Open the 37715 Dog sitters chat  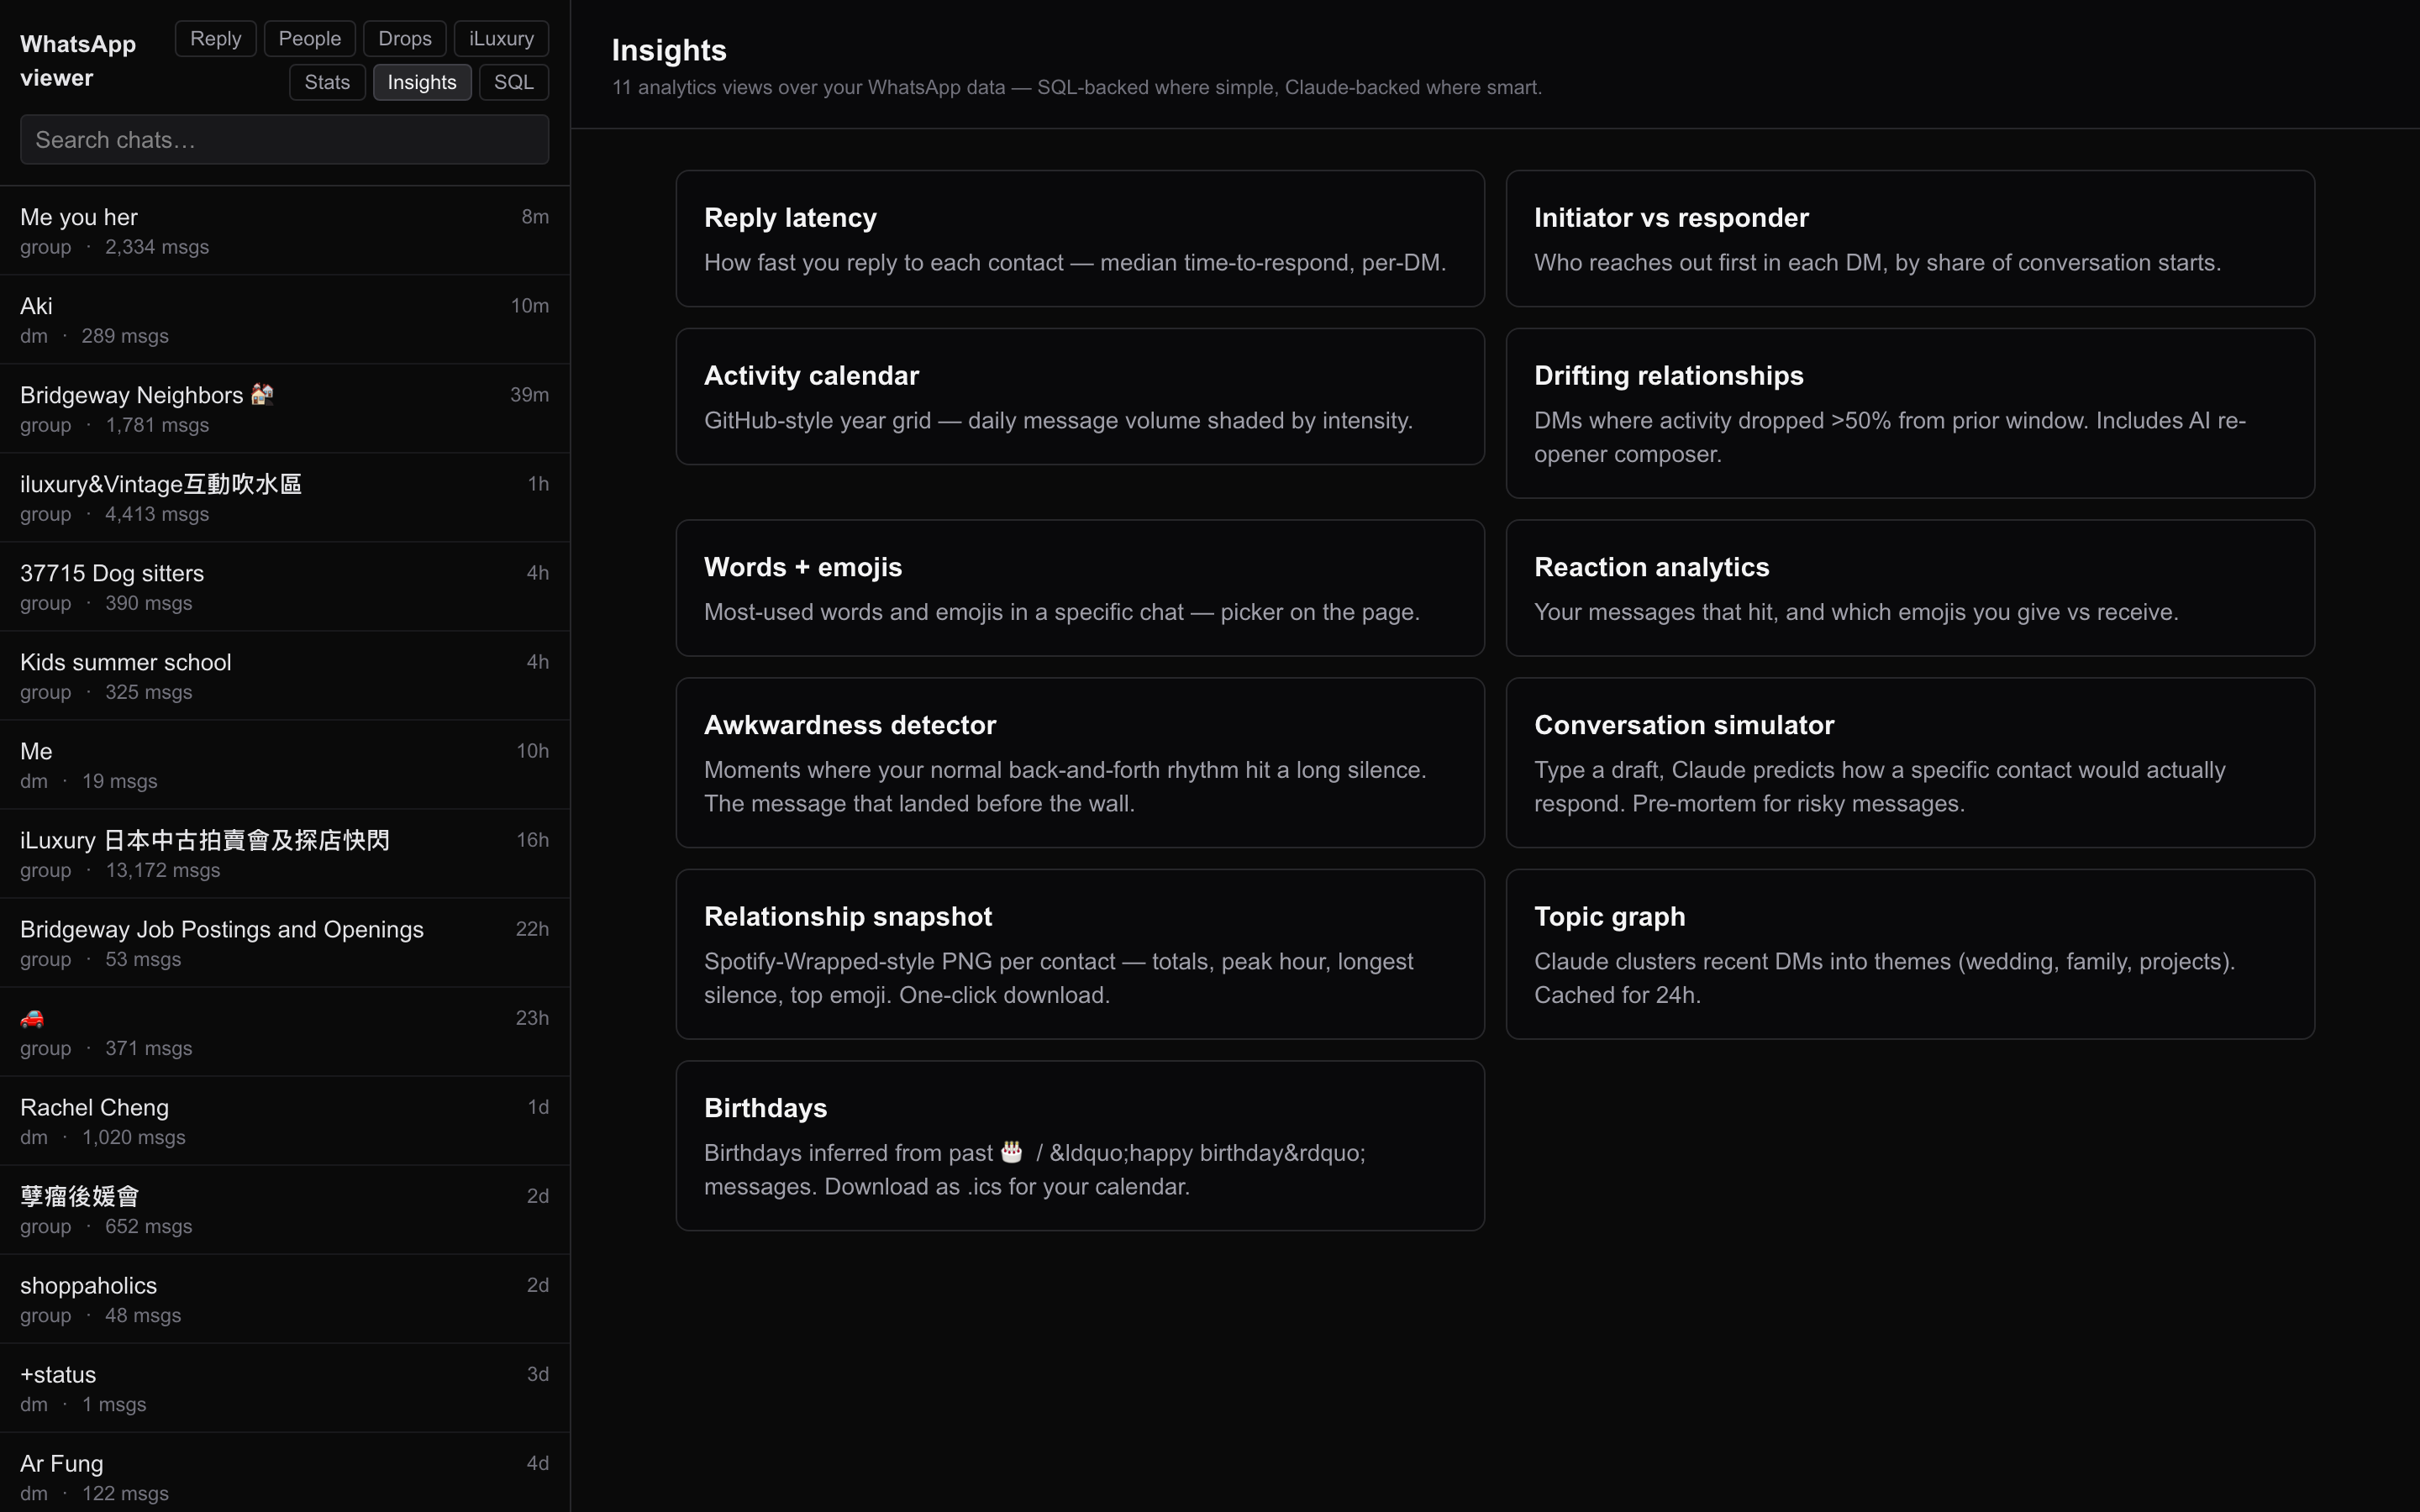(x=284, y=587)
